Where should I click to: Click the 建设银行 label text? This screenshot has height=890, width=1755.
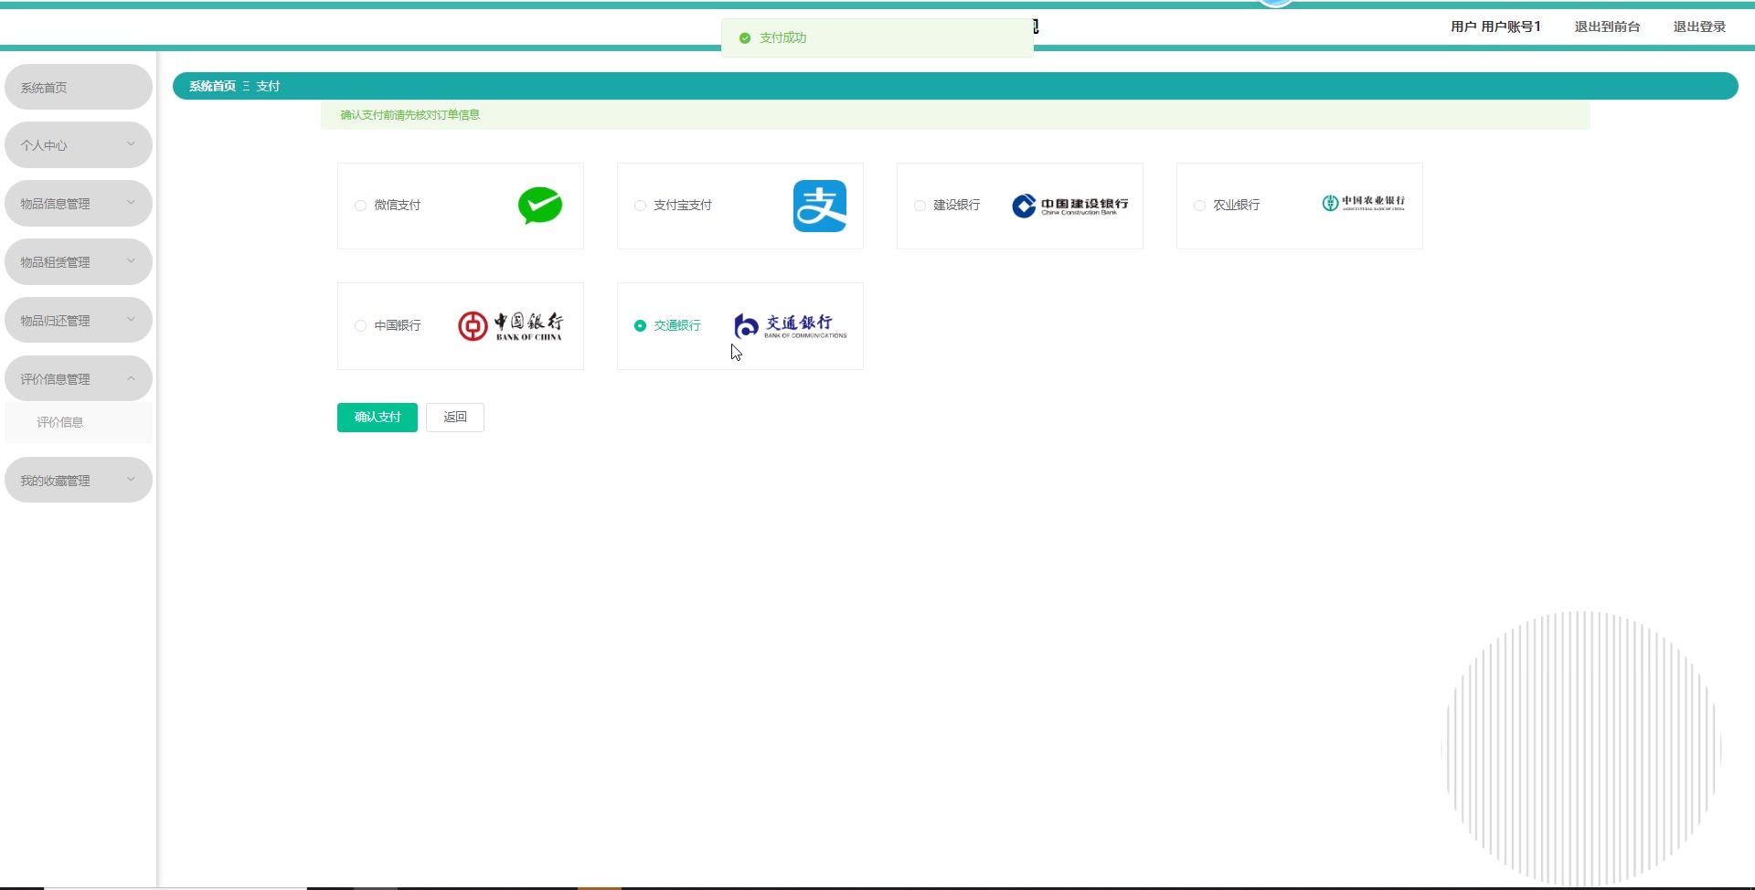[957, 206]
